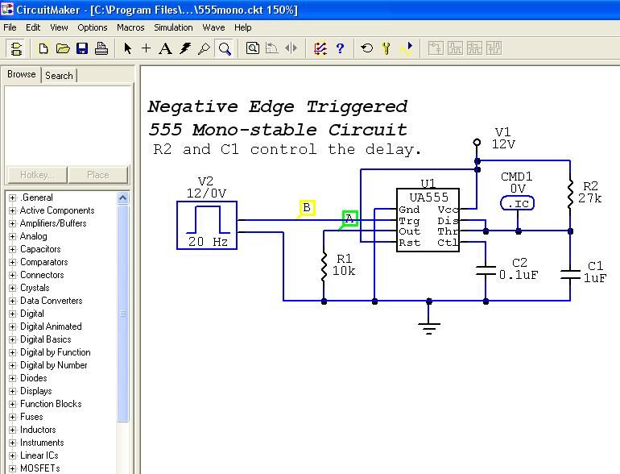The width and height of the screenshot is (620, 474).
Task: Click the Mirror icon
Action: (x=291, y=48)
